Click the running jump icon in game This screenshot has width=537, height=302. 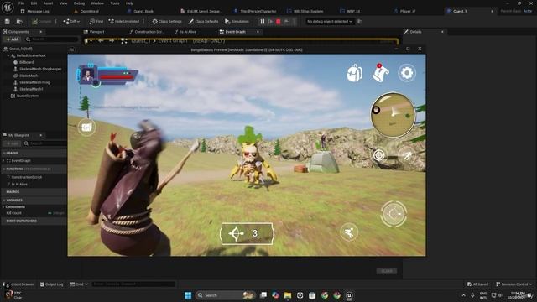(x=349, y=232)
